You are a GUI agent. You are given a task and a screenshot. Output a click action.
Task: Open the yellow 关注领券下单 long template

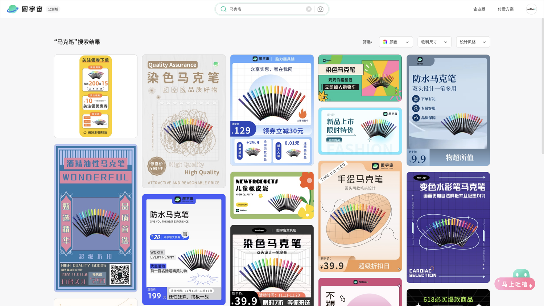pos(96,96)
